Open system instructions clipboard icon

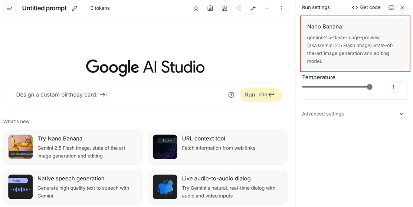pos(210,8)
